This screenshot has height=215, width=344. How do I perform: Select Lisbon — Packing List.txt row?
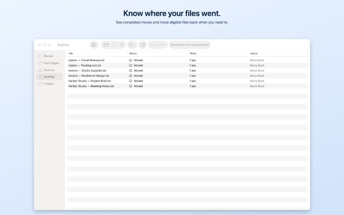point(187,66)
